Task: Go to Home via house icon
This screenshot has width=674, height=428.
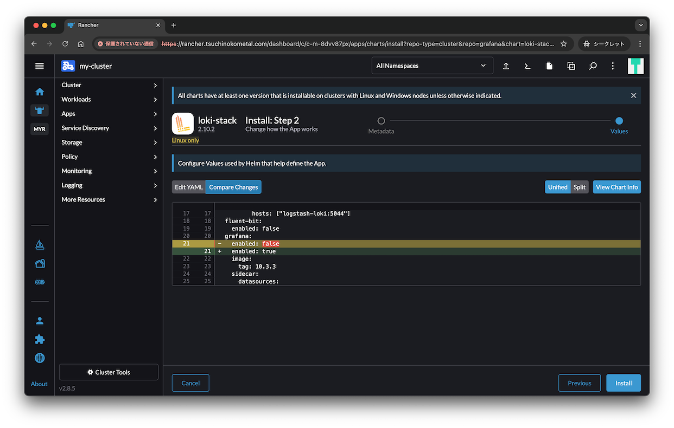Action: pyautogui.click(x=40, y=92)
